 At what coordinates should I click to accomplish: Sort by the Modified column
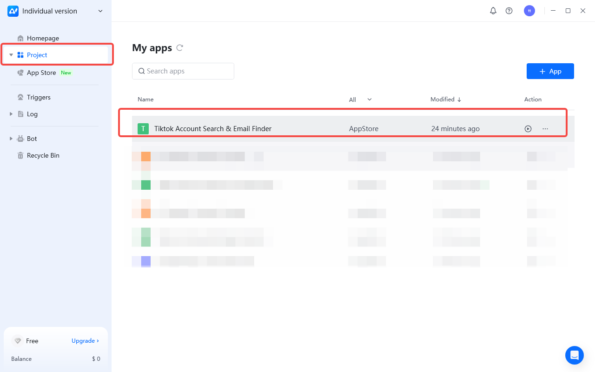point(446,100)
